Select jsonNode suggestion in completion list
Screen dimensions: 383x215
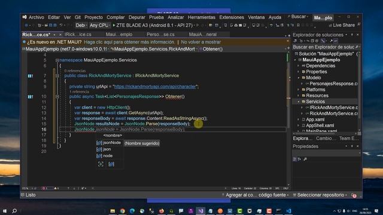click(x=109, y=143)
